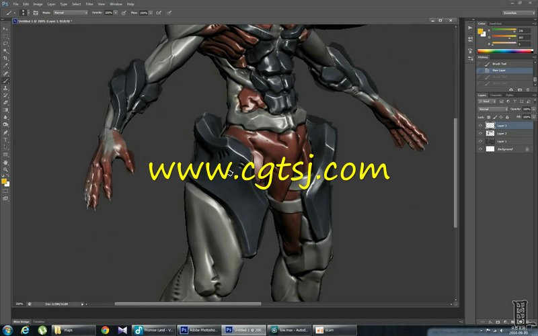This screenshot has width=538, height=336.
Task: Open layer blend mode dropdown
Action: [493, 109]
